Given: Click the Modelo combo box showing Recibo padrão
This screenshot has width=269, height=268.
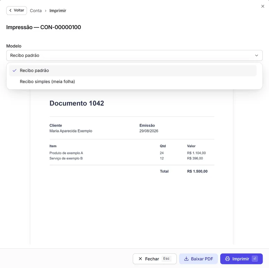Looking at the screenshot, I should 134,55.
